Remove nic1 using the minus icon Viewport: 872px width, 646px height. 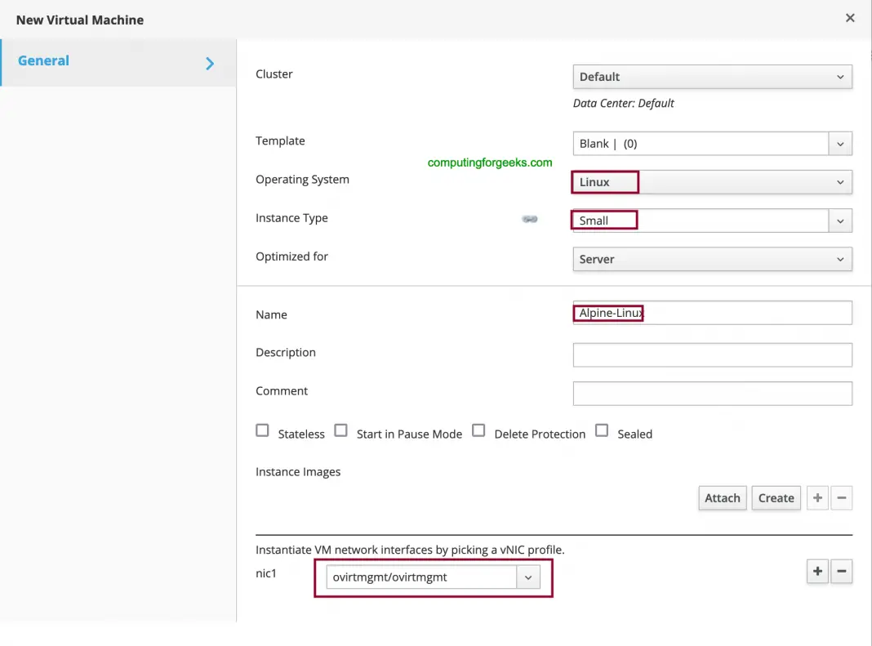coord(842,572)
